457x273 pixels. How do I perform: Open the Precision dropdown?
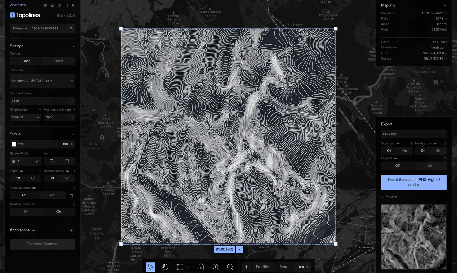tap(42, 81)
